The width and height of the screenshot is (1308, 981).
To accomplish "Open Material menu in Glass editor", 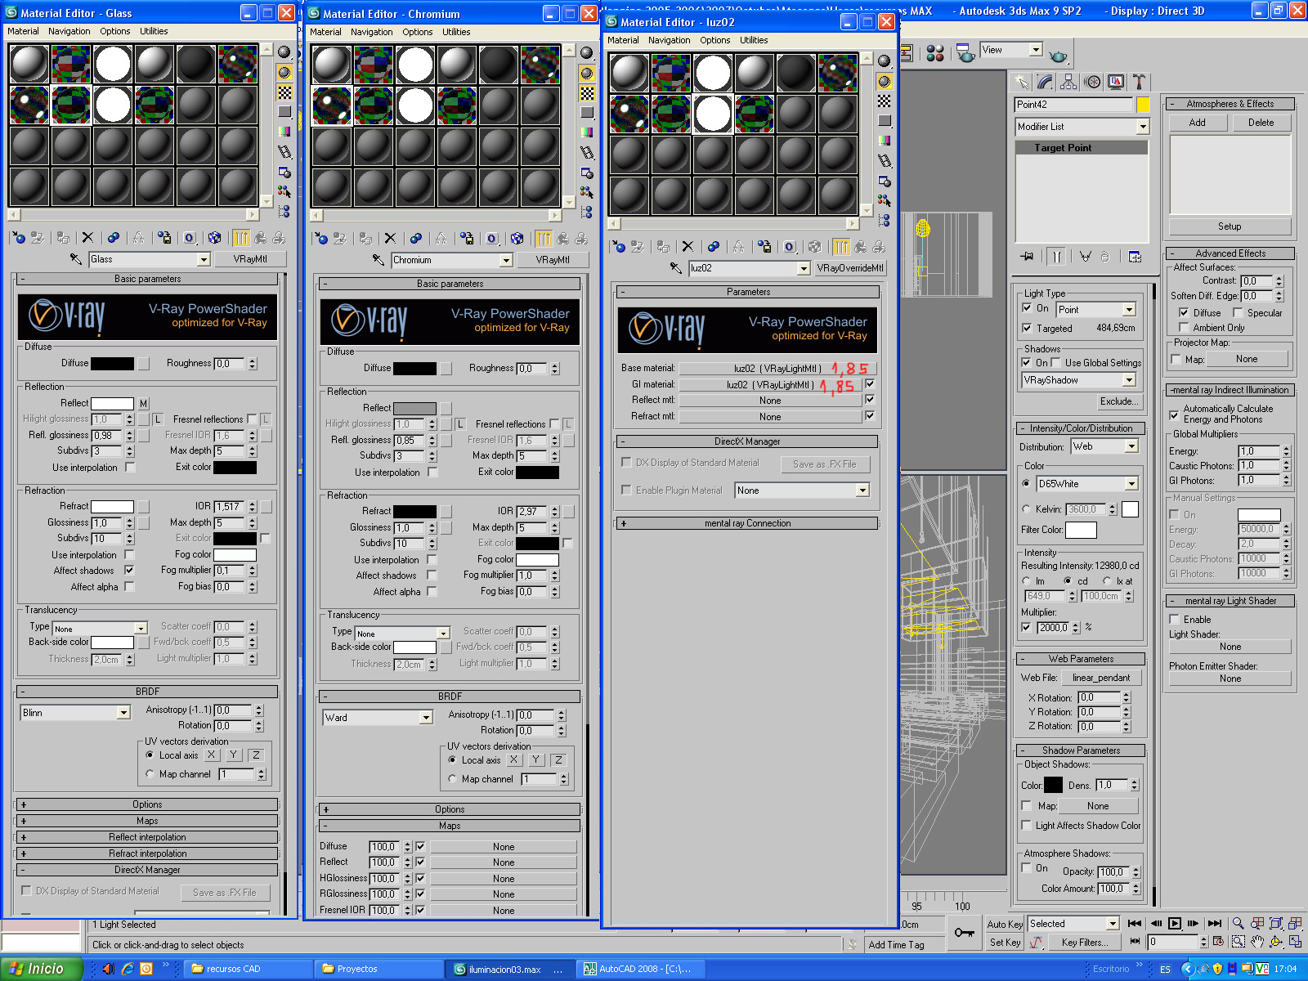I will point(23,31).
